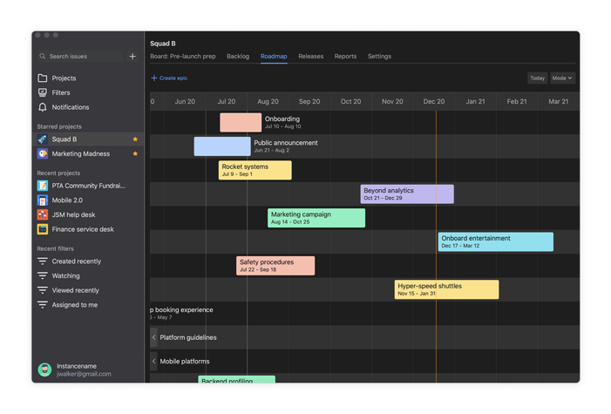Open the Safety procedures epic
The width and height of the screenshot is (611, 414).
click(275, 266)
